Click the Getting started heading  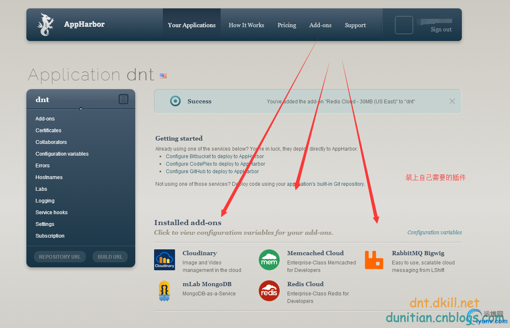pos(179,138)
